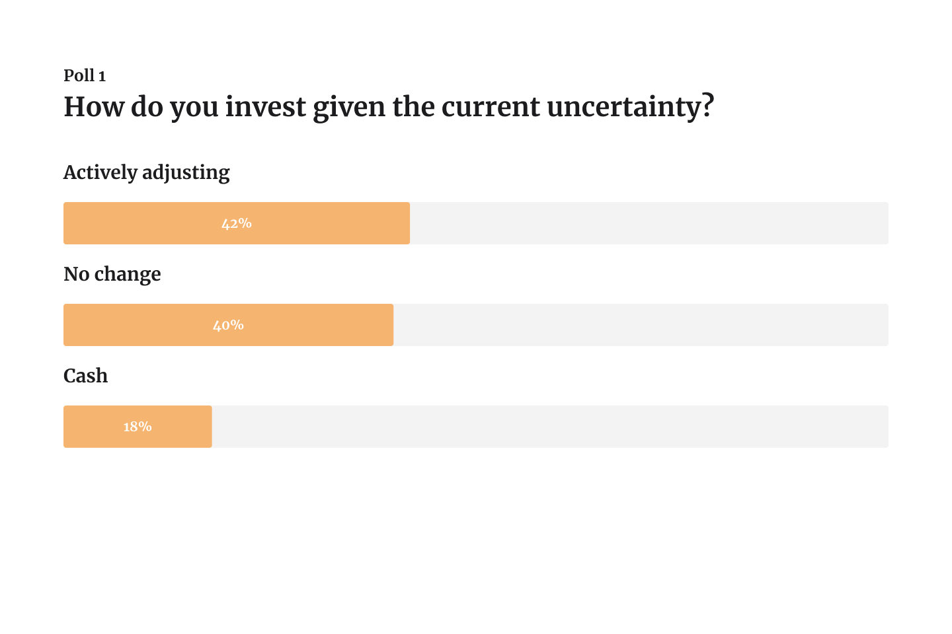Select the "Cash" option label

[85, 376]
